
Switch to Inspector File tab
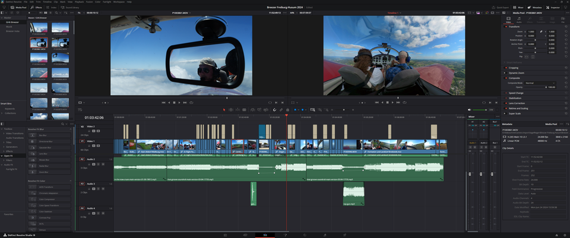(x=563, y=20)
